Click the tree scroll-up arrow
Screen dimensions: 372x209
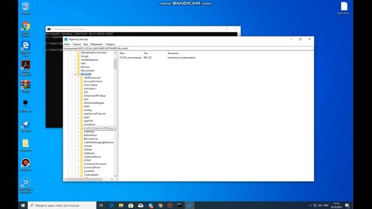(x=115, y=53)
